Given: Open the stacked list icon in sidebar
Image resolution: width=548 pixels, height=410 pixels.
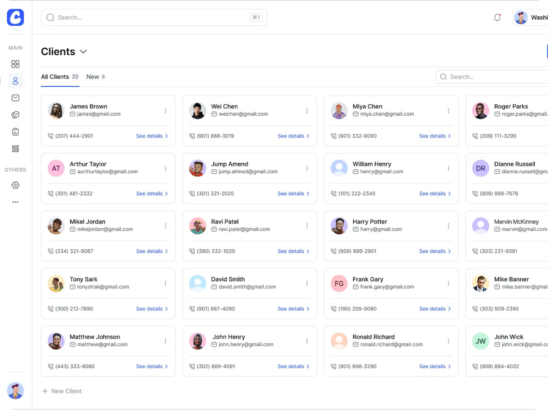Looking at the screenshot, I should pyautogui.click(x=15, y=149).
